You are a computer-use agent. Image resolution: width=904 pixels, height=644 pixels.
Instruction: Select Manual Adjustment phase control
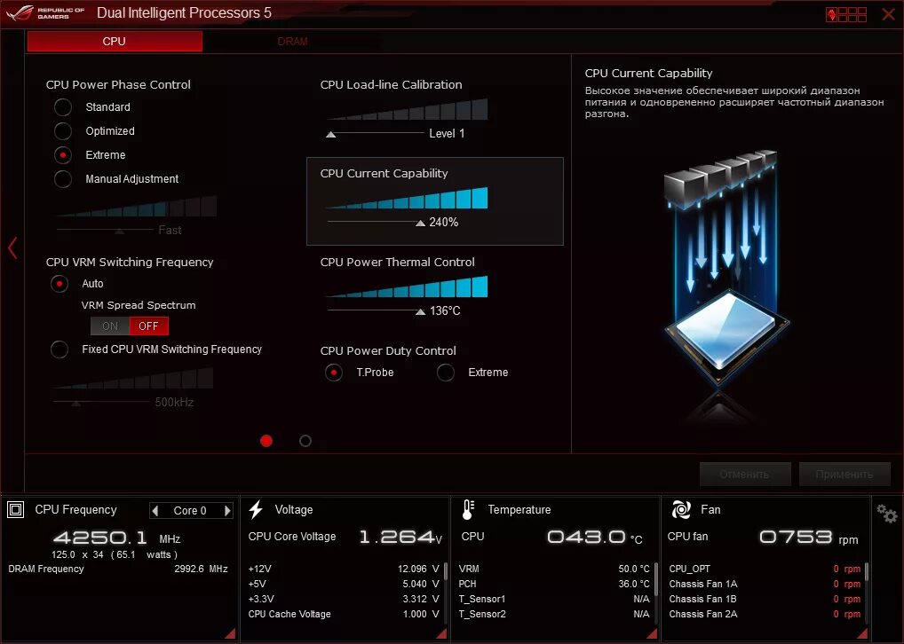(x=63, y=179)
